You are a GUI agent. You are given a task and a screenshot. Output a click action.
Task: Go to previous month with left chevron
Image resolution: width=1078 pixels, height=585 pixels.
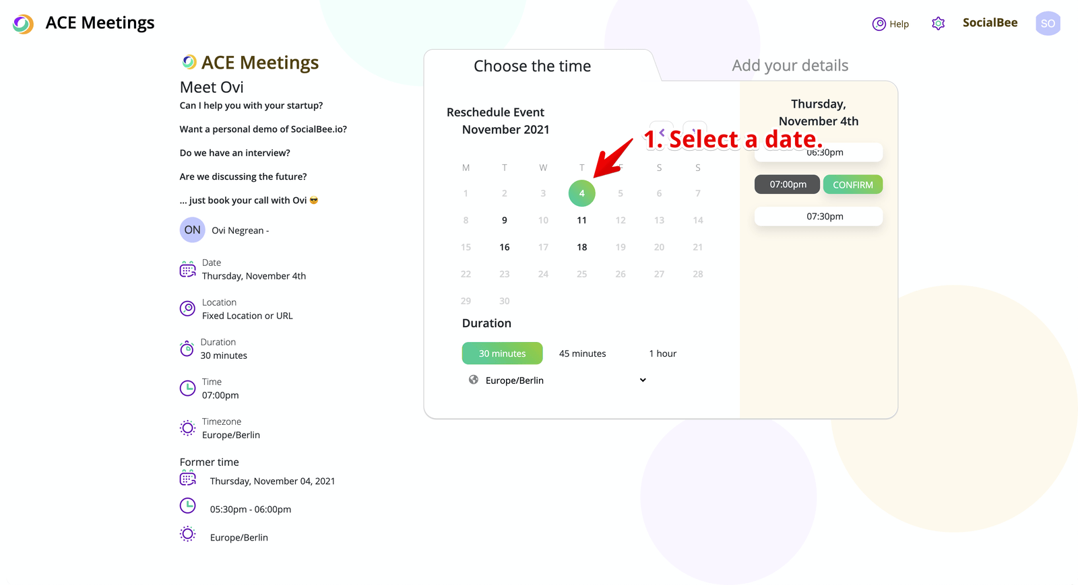click(662, 131)
